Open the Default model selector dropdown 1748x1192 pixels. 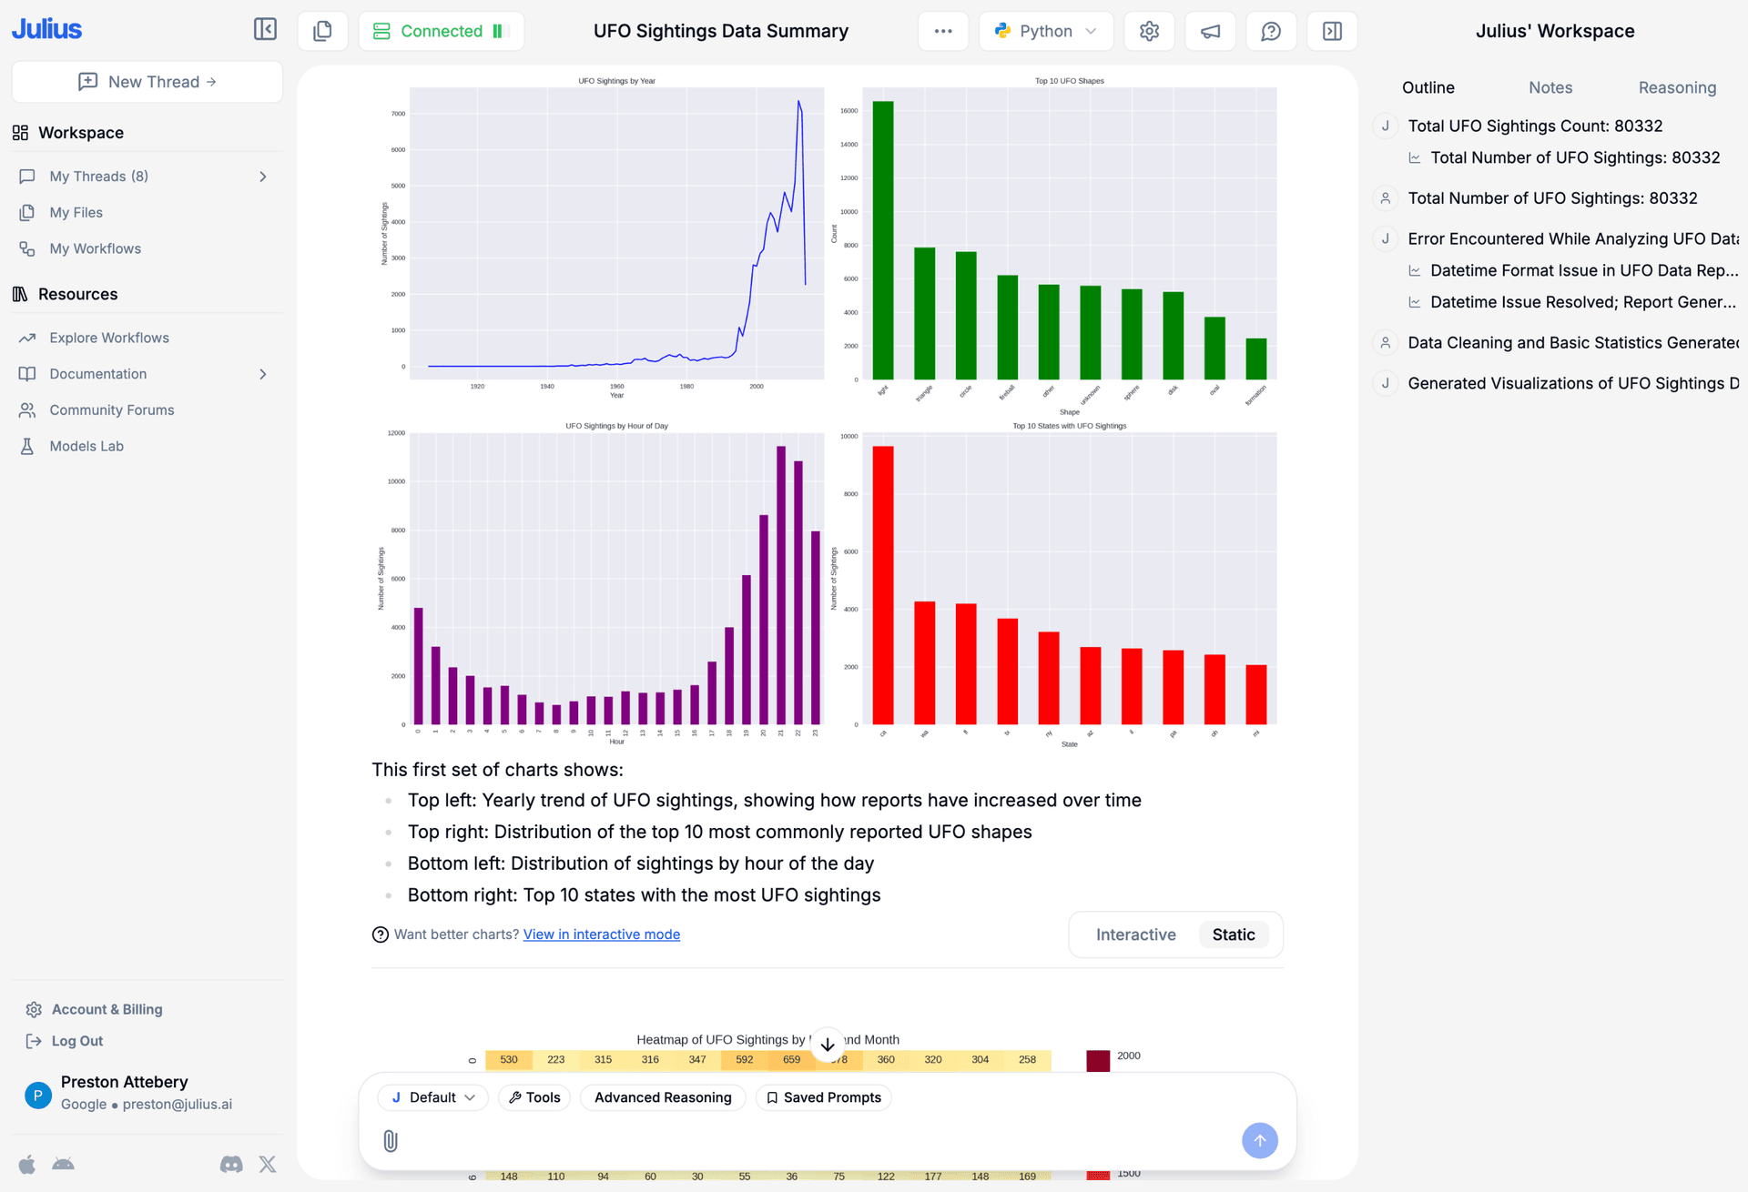(x=432, y=1097)
